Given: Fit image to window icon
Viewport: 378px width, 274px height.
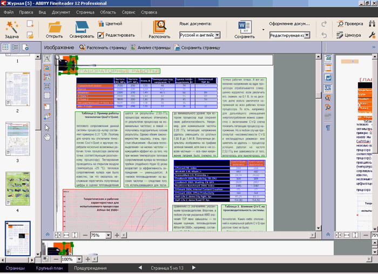Looking at the screenshot, I should click(58, 235).
